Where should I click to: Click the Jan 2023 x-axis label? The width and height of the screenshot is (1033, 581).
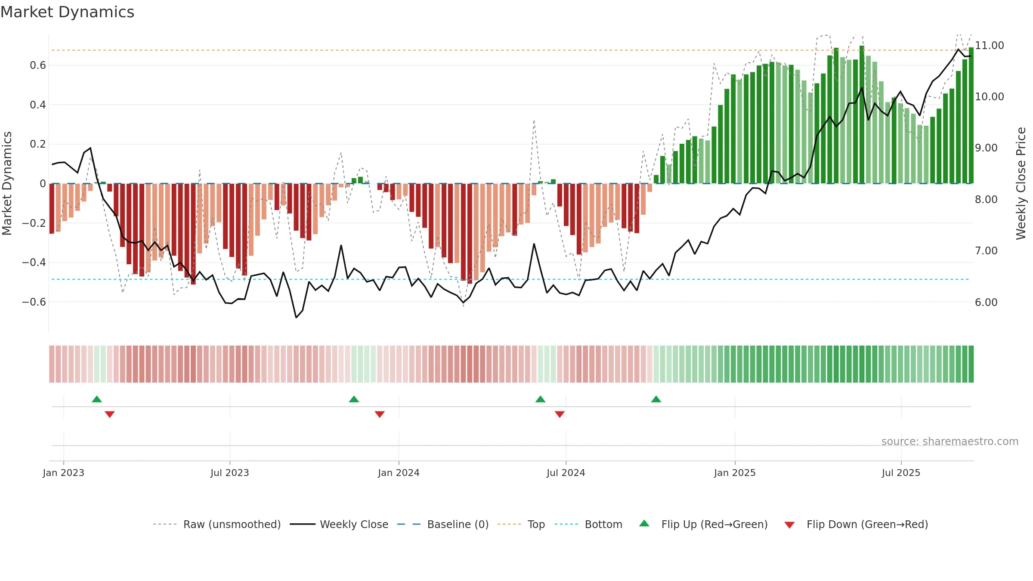(x=64, y=473)
